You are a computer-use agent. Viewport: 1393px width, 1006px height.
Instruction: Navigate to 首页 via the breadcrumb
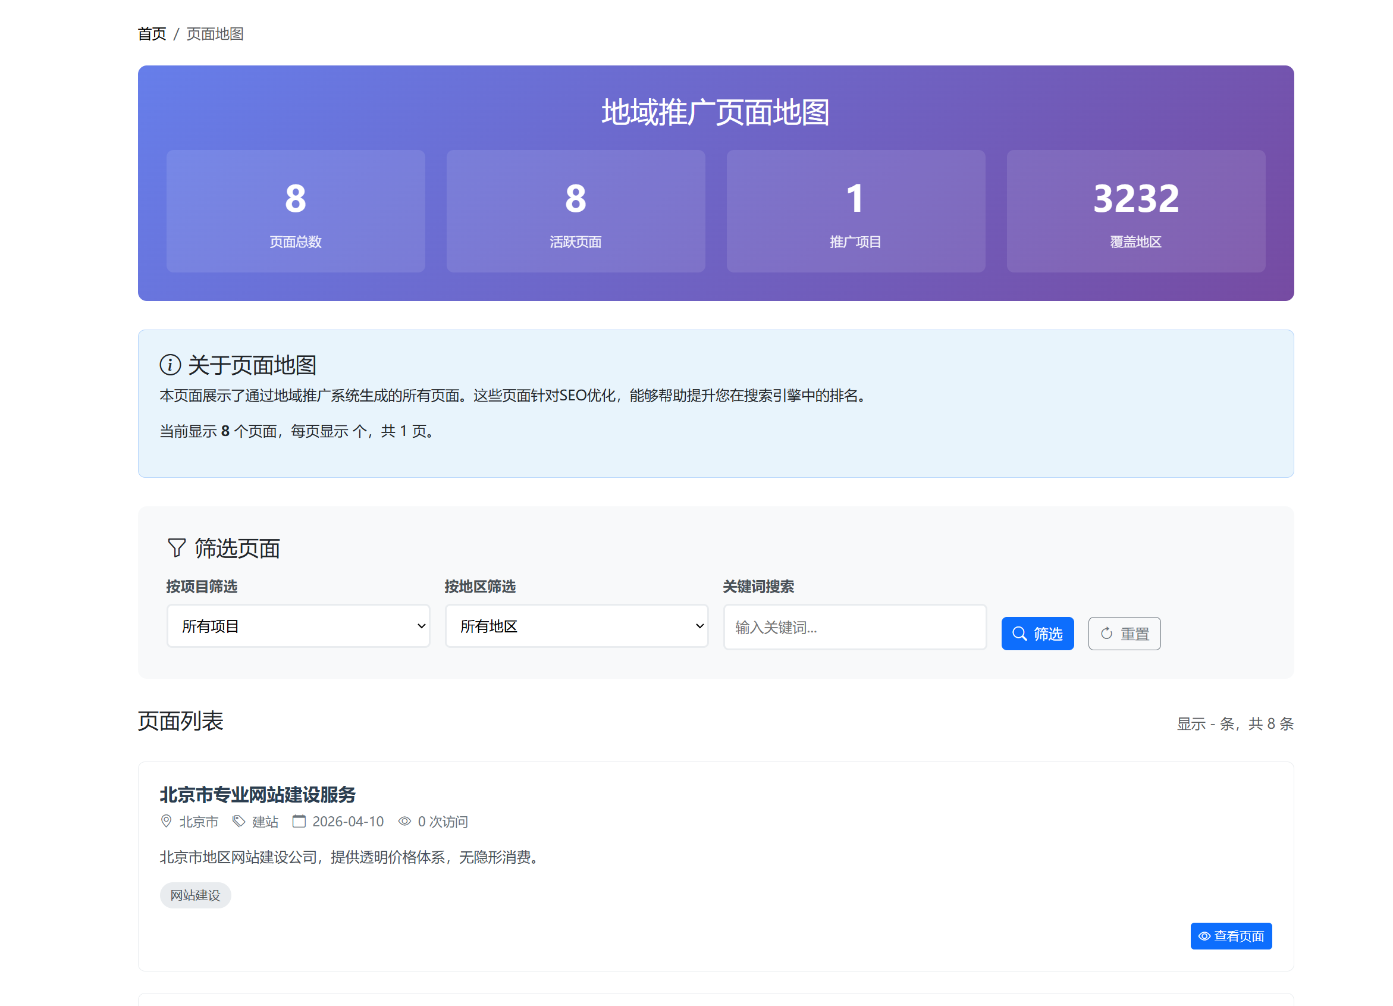151,34
